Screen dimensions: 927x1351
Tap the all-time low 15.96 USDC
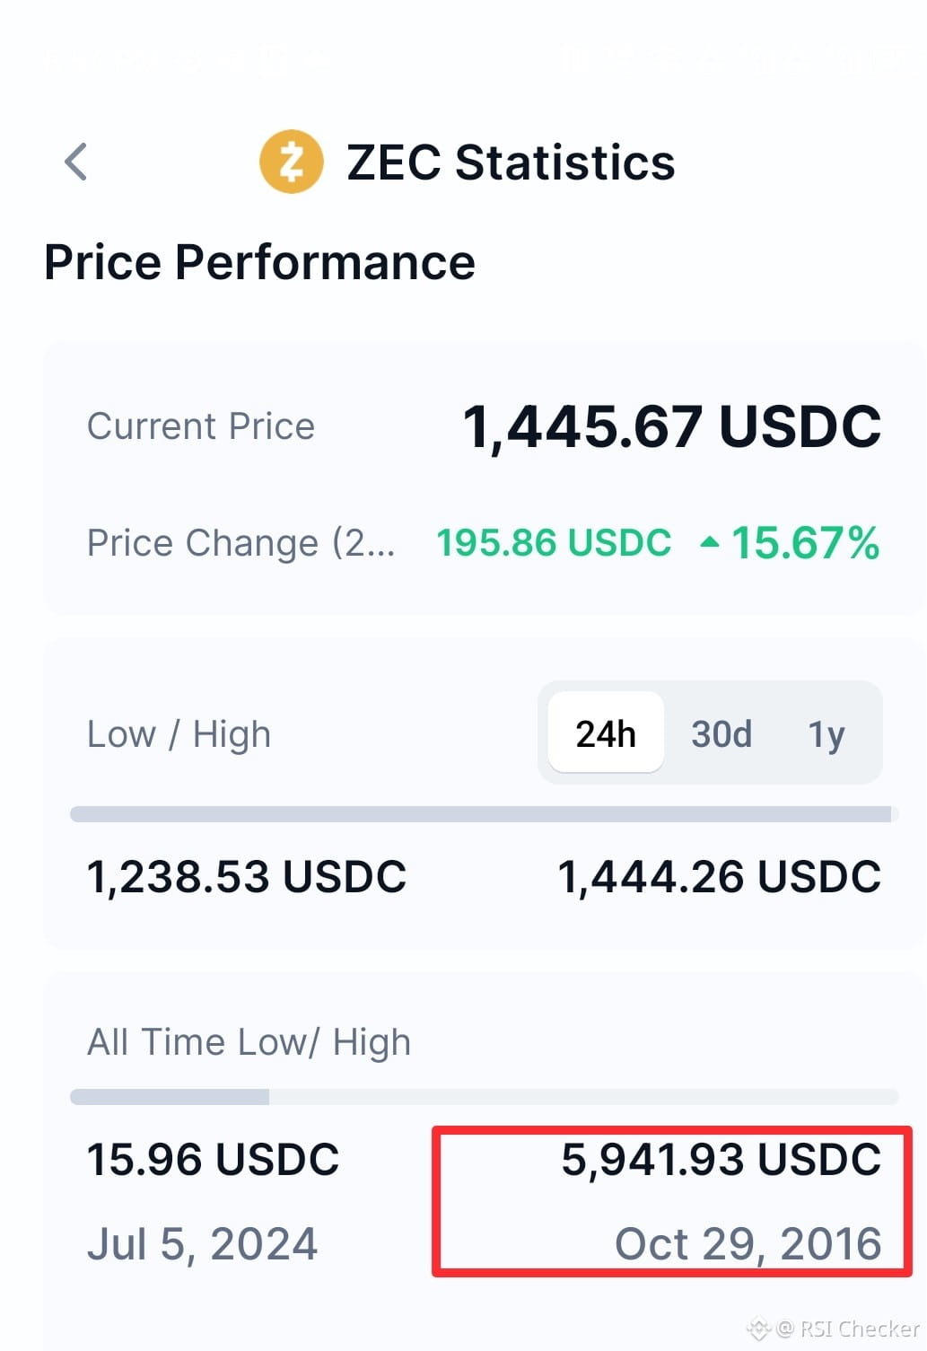coord(213,1159)
